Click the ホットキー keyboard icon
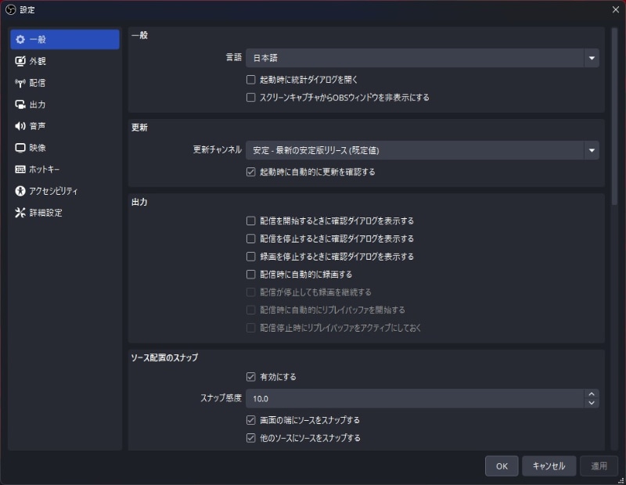Image resolution: width=626 pixels, height=485 pixels. point(20,169)
